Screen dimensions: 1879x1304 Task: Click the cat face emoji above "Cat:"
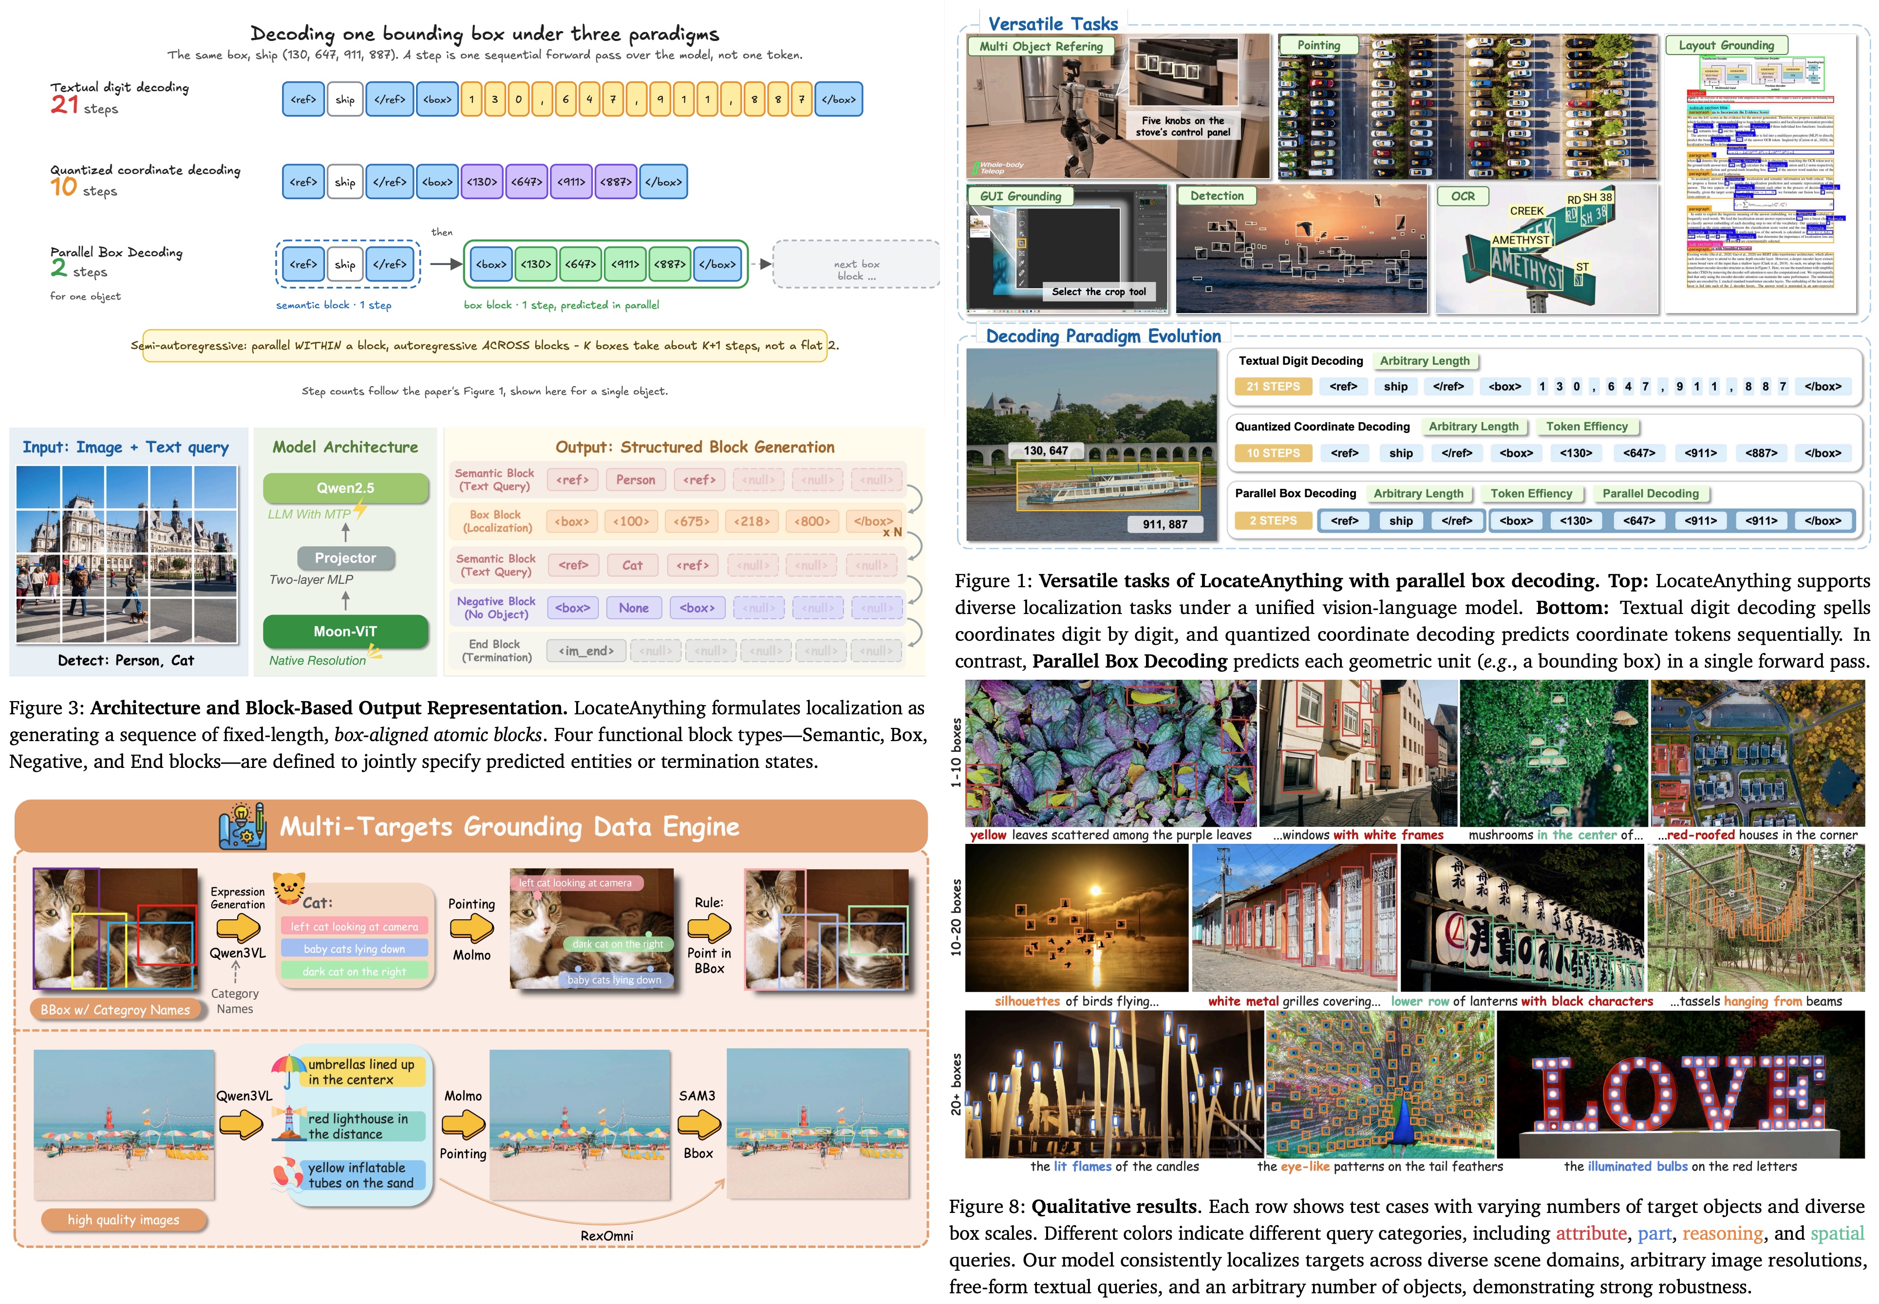click(x=288, y=887)
